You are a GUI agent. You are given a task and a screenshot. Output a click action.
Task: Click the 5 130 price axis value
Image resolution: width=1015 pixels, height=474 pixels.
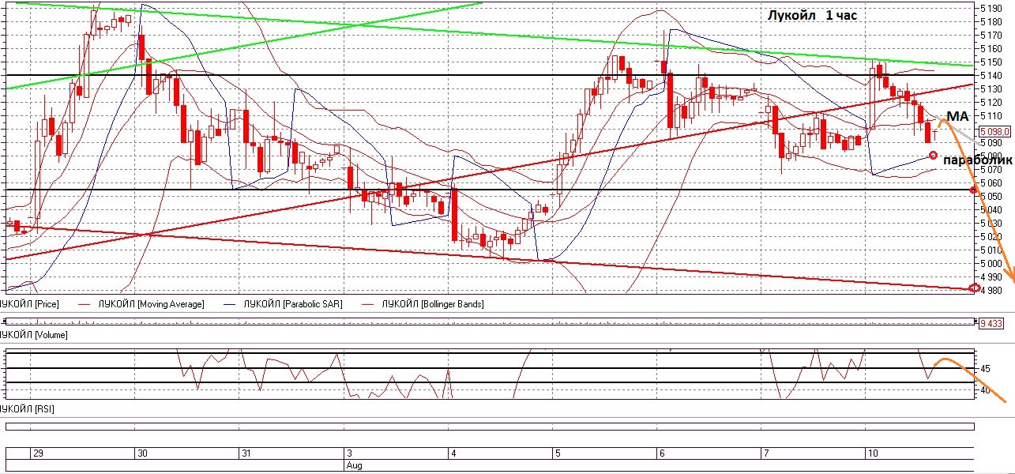click(992, 88)
